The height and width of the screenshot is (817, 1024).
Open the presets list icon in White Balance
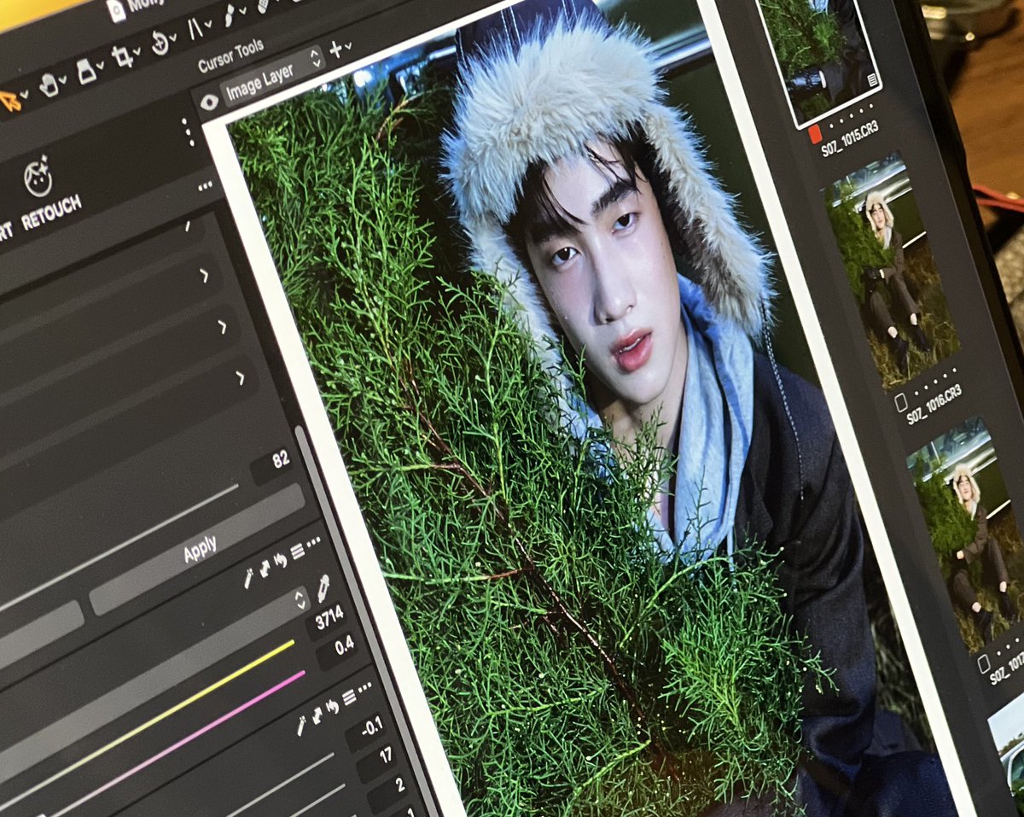pos(296,551)
